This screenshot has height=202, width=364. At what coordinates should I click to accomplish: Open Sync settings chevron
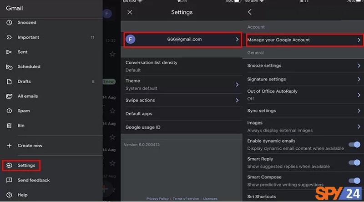359,111
